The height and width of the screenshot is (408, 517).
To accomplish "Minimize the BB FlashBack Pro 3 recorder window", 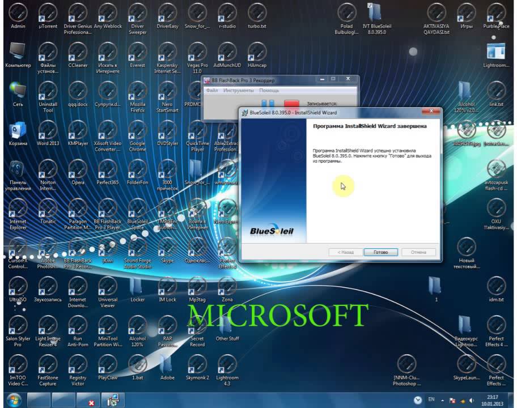I will pos(322,79).
